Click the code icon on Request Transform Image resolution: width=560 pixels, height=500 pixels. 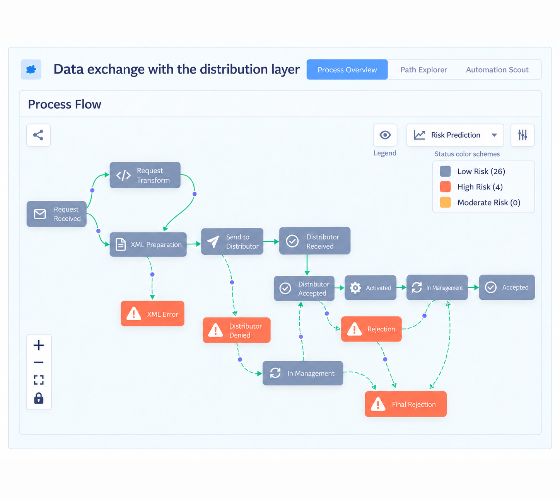tap(123, 175)
